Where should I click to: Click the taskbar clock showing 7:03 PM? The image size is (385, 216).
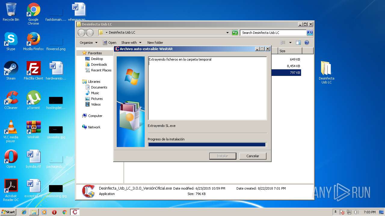(369, 212)
